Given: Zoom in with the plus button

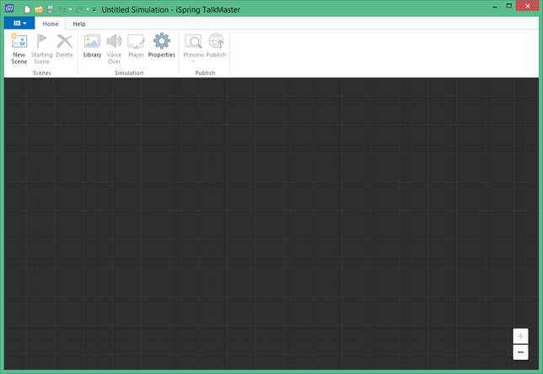Looking at the screenshot, I should tap(520, 335).
